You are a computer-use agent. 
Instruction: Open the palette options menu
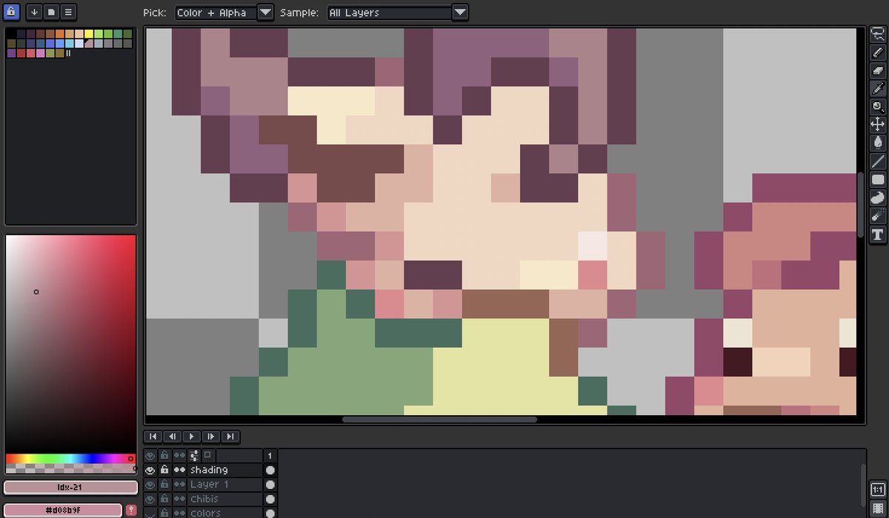[68, 12]
